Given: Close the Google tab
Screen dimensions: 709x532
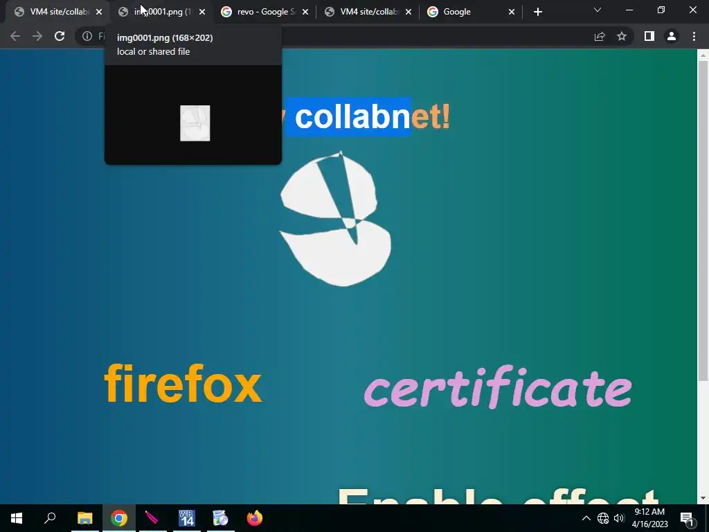Looking at the screenshot, I should tap(512, 12).
